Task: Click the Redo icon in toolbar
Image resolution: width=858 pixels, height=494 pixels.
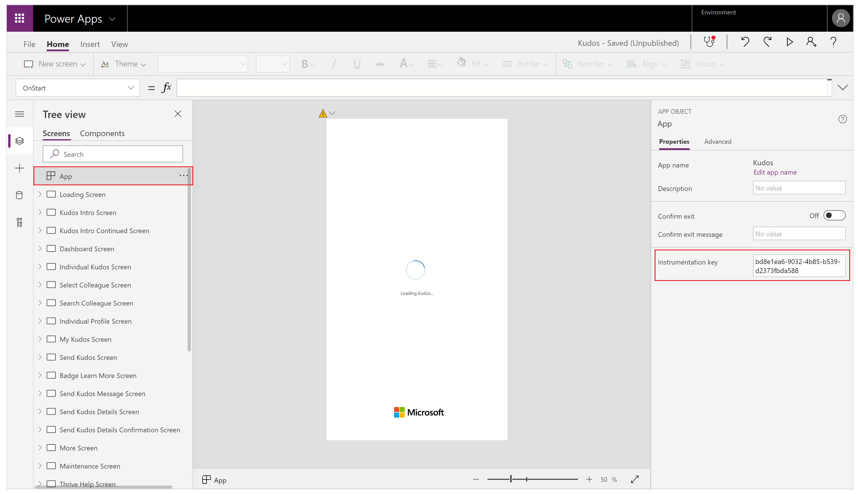Action: (x=768, y=42)
